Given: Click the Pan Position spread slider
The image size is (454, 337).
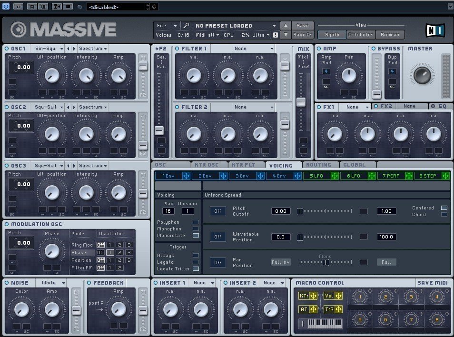Looking at the screenshot, I should click(326, 262).
